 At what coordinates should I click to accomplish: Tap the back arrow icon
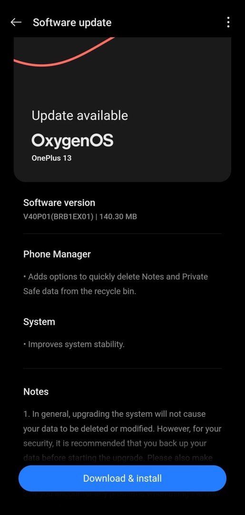click(x=16, y=22)
